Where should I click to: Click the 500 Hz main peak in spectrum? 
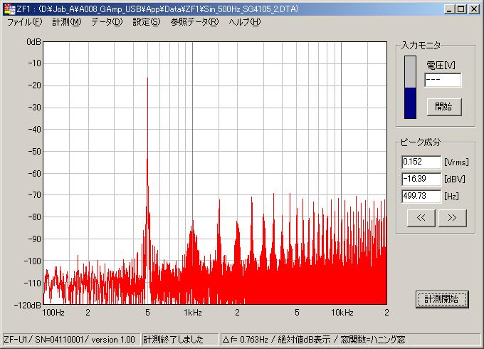point(147,79)
